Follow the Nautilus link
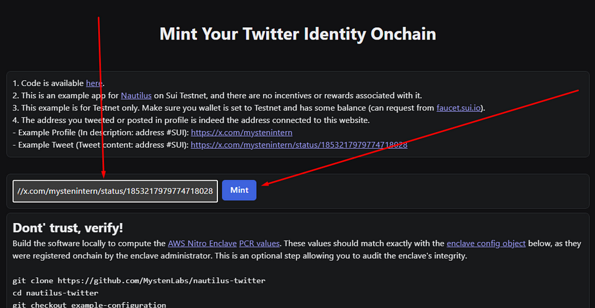The height and width of the screenshot is (308, 595). (x=136, y=95)
